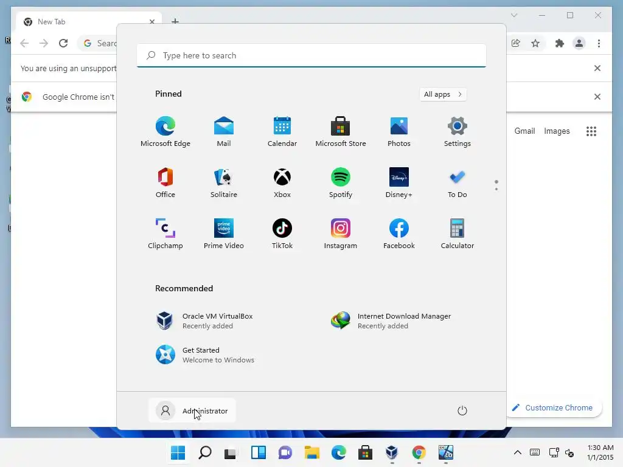Bookmark this tab with the star
The width and height of the screenshot is (623, 467).
(x=535, y=43)
